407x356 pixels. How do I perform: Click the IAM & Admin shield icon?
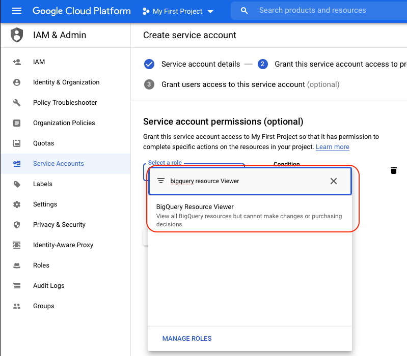[17, 35]
